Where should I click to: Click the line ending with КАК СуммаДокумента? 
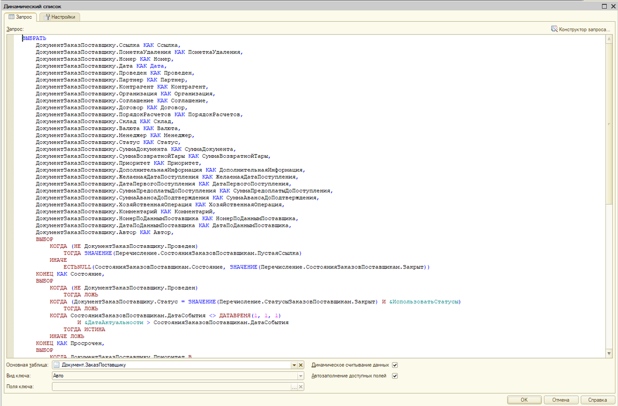click(135, 148)
